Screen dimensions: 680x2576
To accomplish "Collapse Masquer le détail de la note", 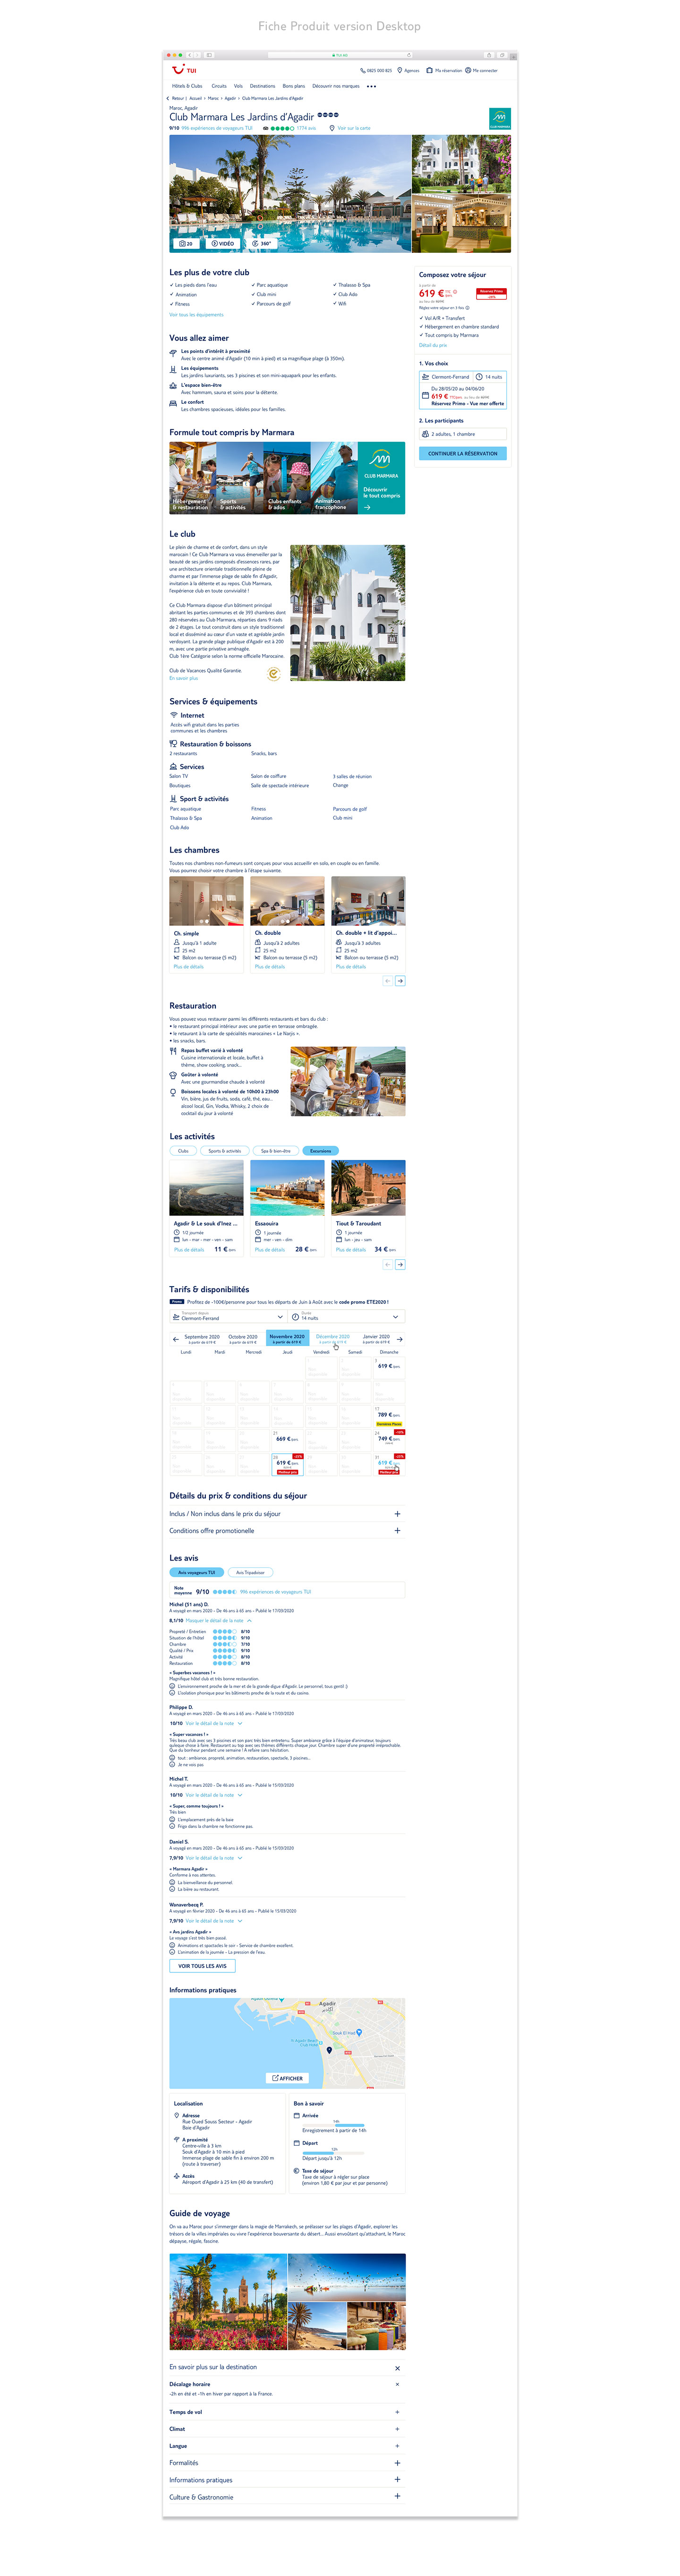I will coord(218,1620).
